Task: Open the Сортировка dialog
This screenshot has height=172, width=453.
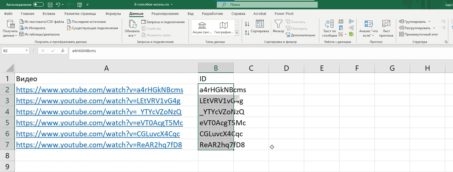Action: [260, 27]
